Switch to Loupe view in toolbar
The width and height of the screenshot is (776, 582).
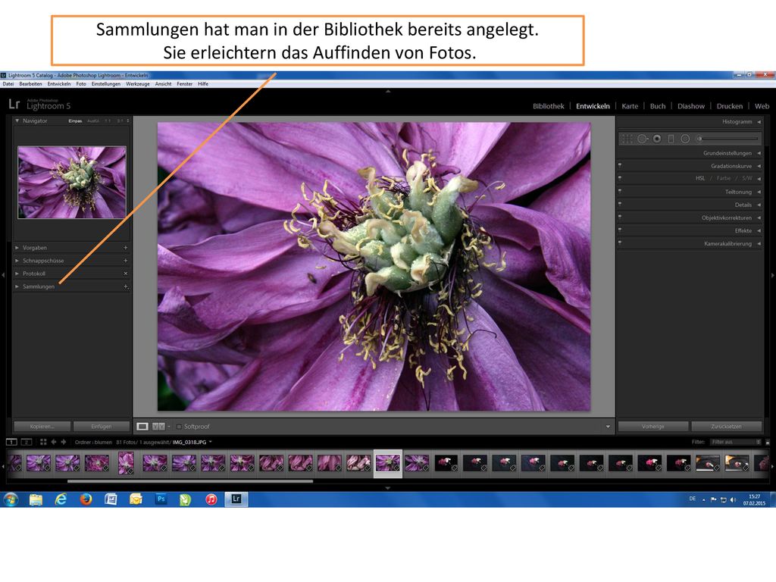(142, 427)
